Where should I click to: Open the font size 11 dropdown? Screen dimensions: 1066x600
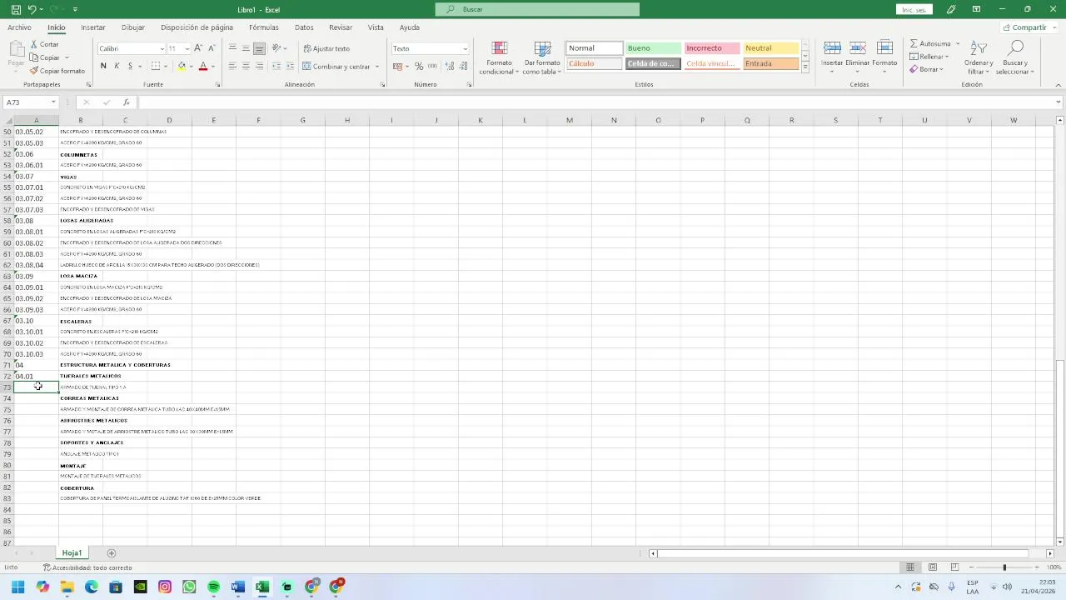click(187, 48)
